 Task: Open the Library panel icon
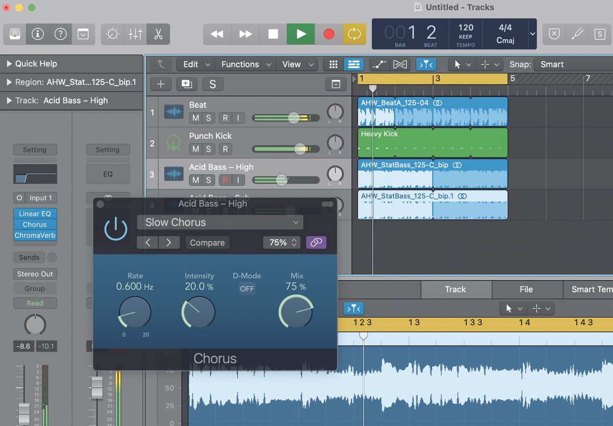click(14, 34)
